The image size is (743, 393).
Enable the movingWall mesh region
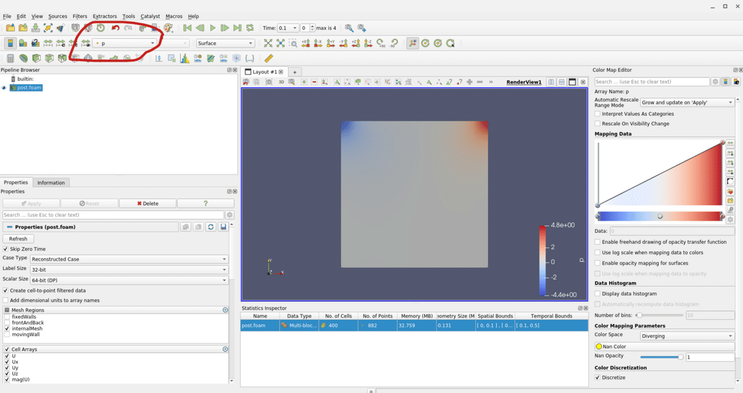(x=7, y=335)
